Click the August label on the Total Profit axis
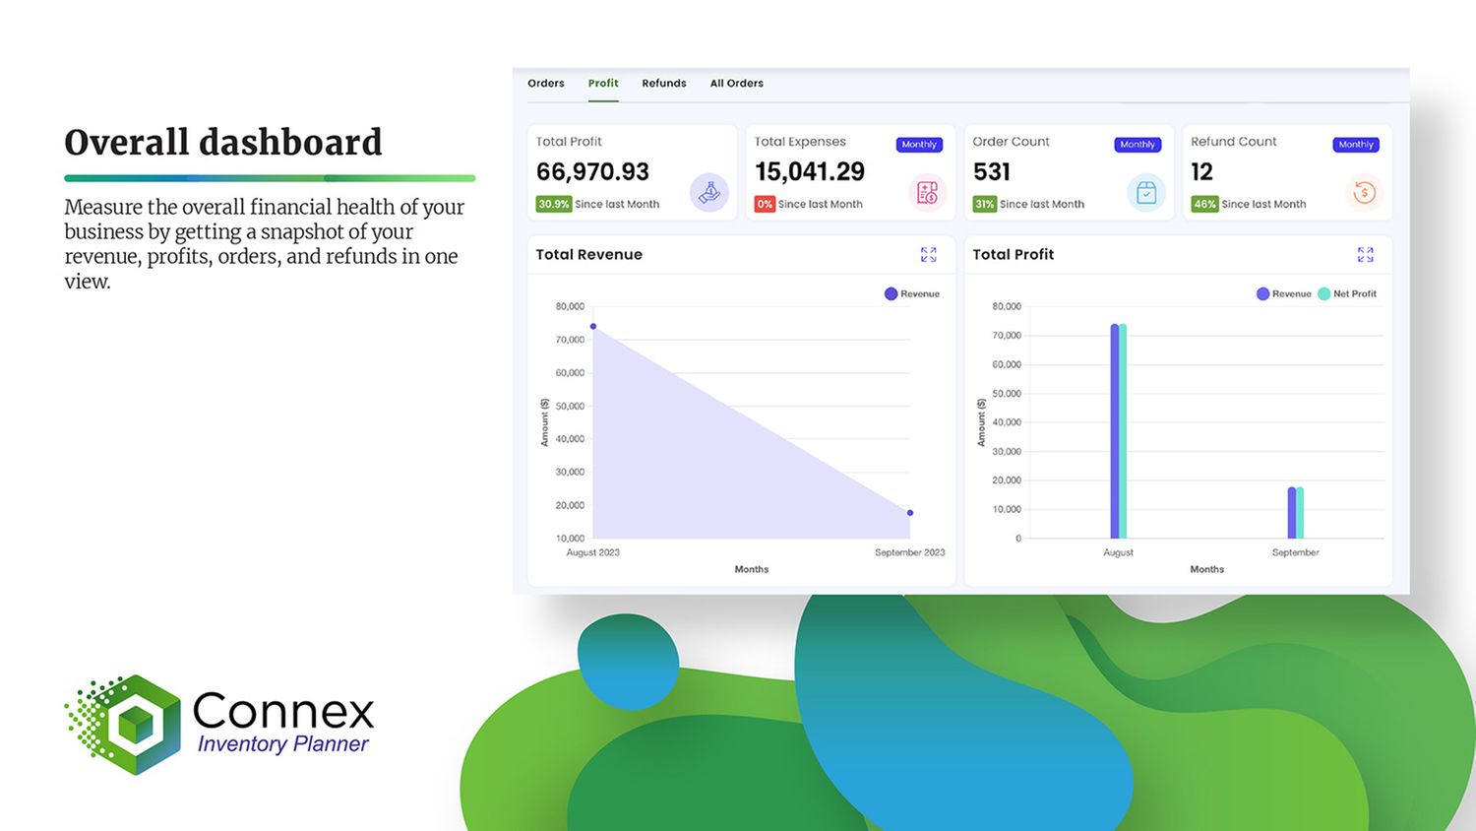This screenshot has height=831, width=1476. click(1118, 552)
